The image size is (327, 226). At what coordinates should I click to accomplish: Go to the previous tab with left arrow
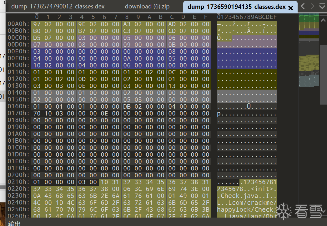pos(303,6)
